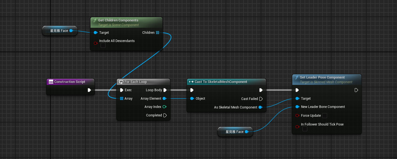
Task: Click the Construction Script exec output pin
Action: tap(89, 90)
